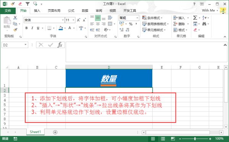Decrease font size with smaller A icon
229x142 pixels.
[84, 20]
